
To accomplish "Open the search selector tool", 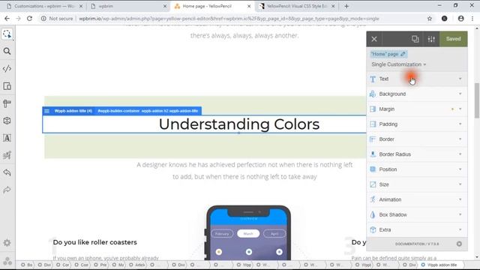I will point(7,51).
